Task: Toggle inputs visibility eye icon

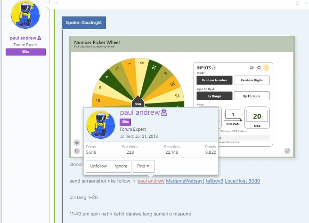Action: point(252,68)
